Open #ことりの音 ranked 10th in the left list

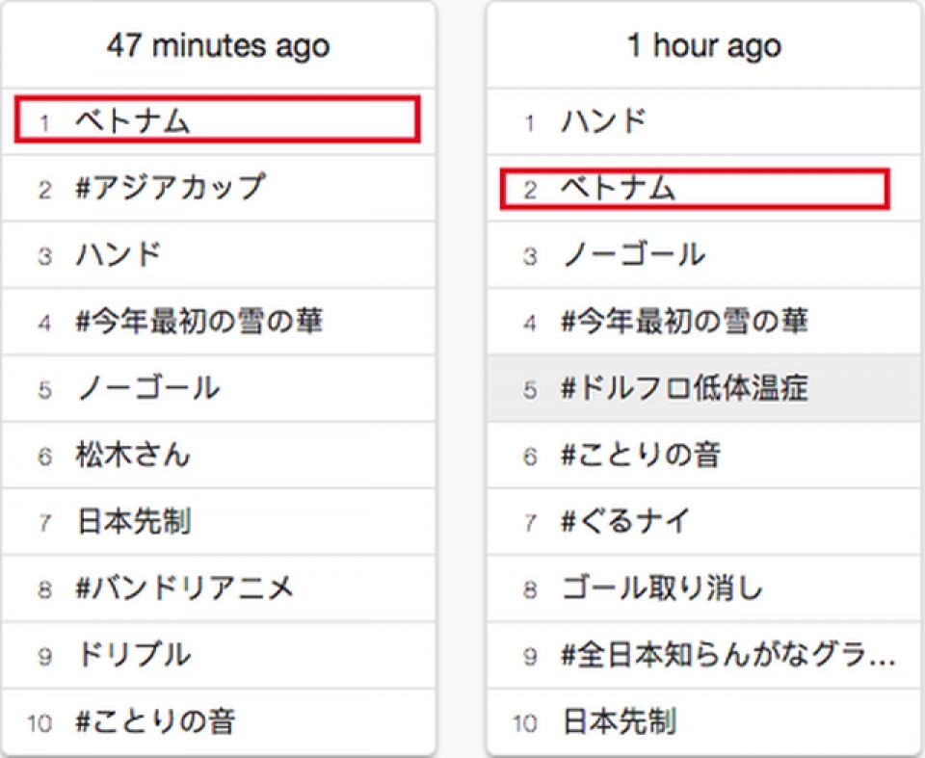pyautogui.click(x=155, y=720)
